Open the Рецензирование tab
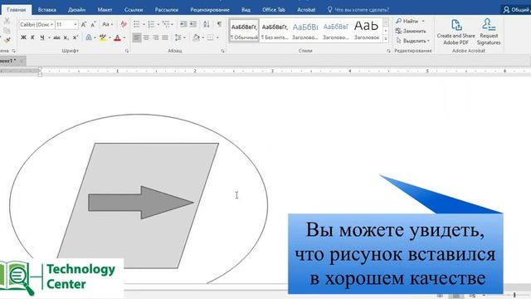531x299 pixels. tap(210, 9)
